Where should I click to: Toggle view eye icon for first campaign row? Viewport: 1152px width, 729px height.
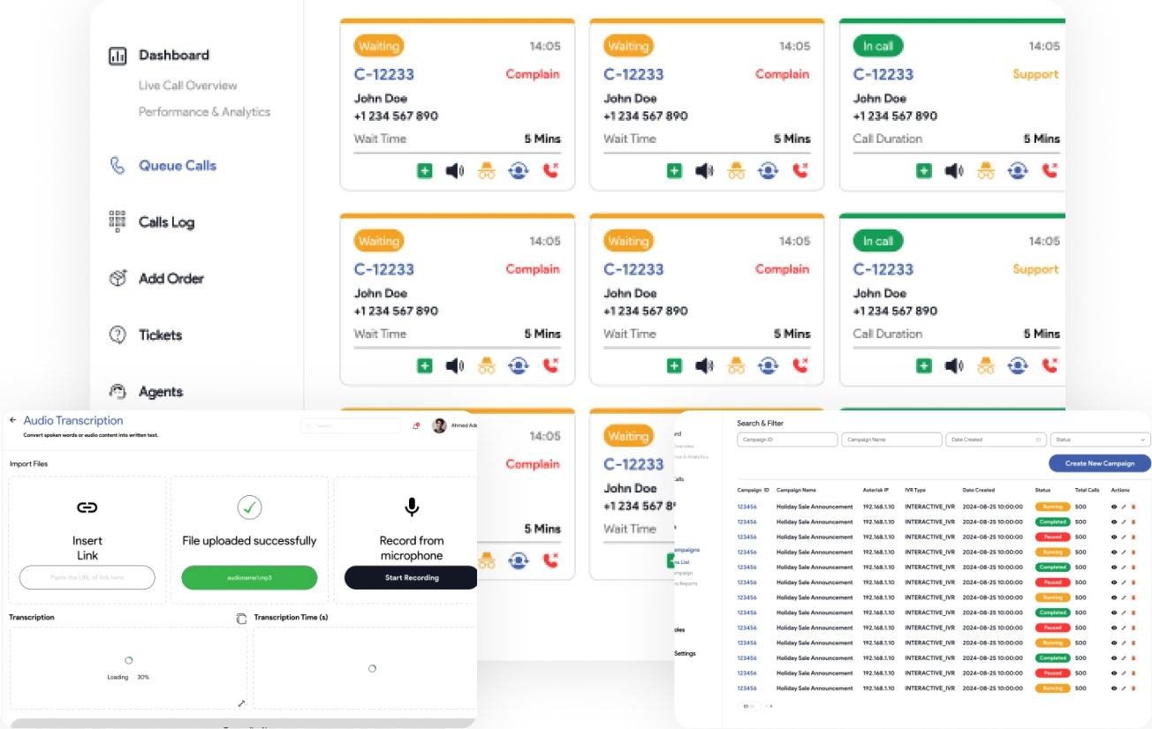(x=1113, y=507)
